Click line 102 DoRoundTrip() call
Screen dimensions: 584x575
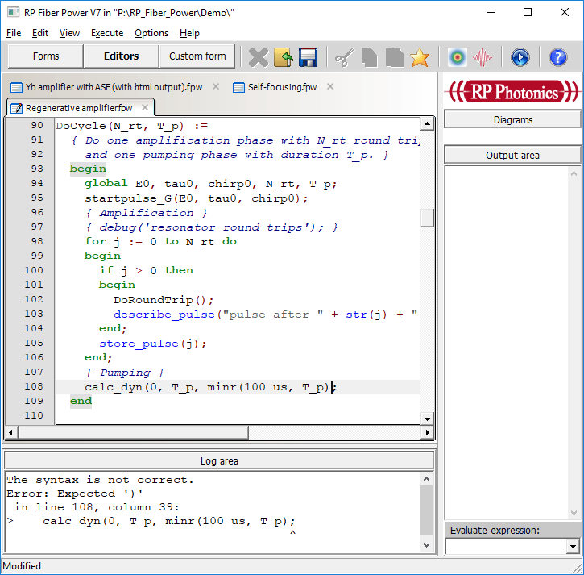click(164, 300)
